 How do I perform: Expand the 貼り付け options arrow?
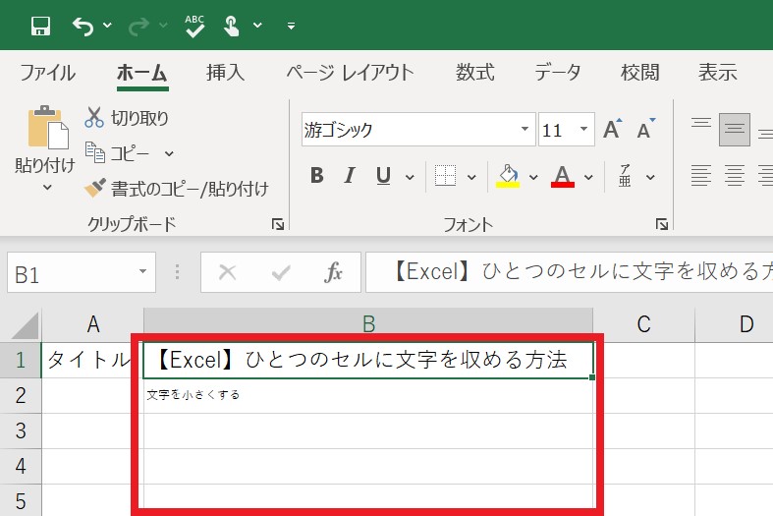coord(47,188)
